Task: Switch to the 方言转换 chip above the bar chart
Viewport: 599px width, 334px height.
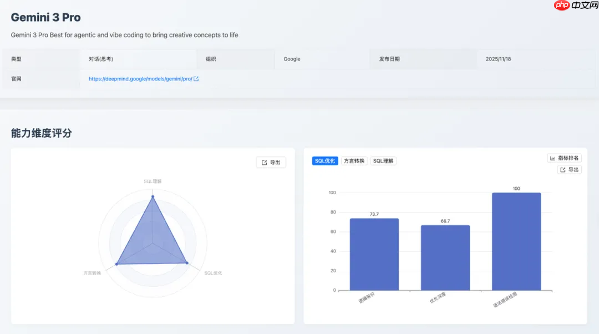Action: tap(354, 161)
